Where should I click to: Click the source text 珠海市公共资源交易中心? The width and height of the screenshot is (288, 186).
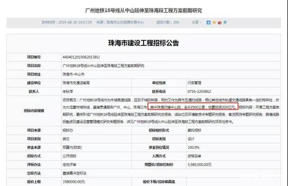click(x=125, y=23)
